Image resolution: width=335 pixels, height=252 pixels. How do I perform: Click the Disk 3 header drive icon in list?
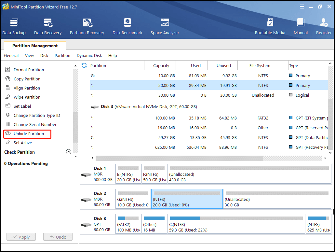tap(94, 107)
